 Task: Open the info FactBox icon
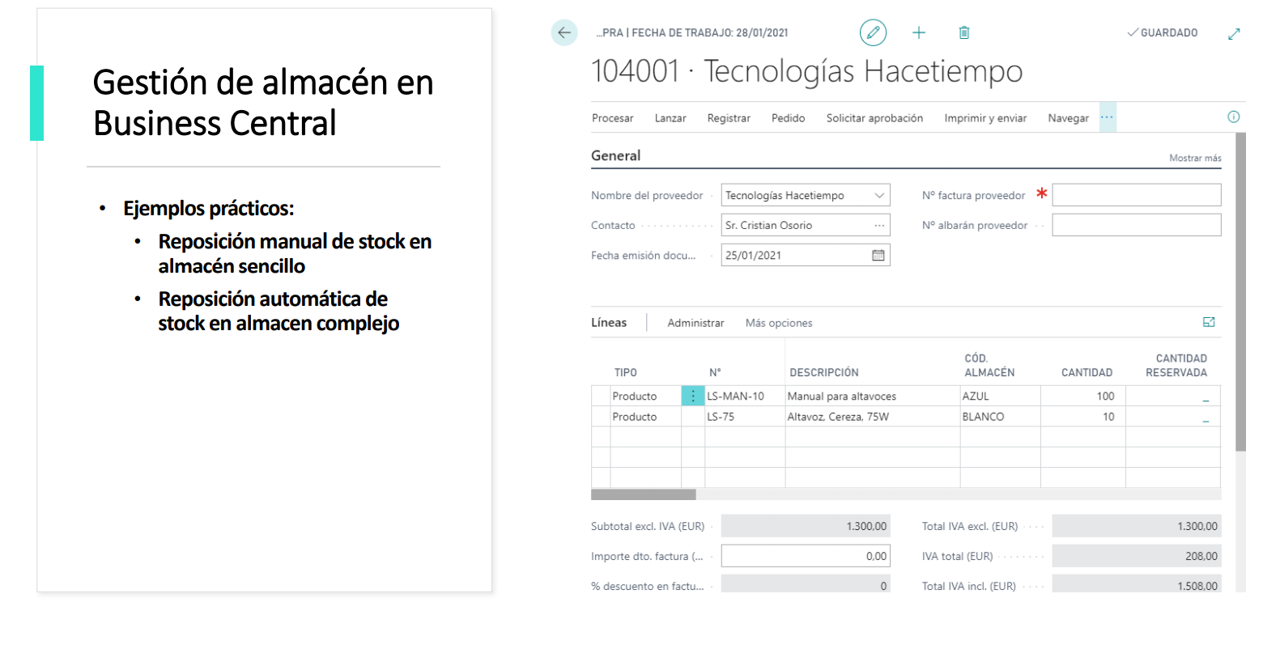pyautogui.click(x=1234, y=117)
